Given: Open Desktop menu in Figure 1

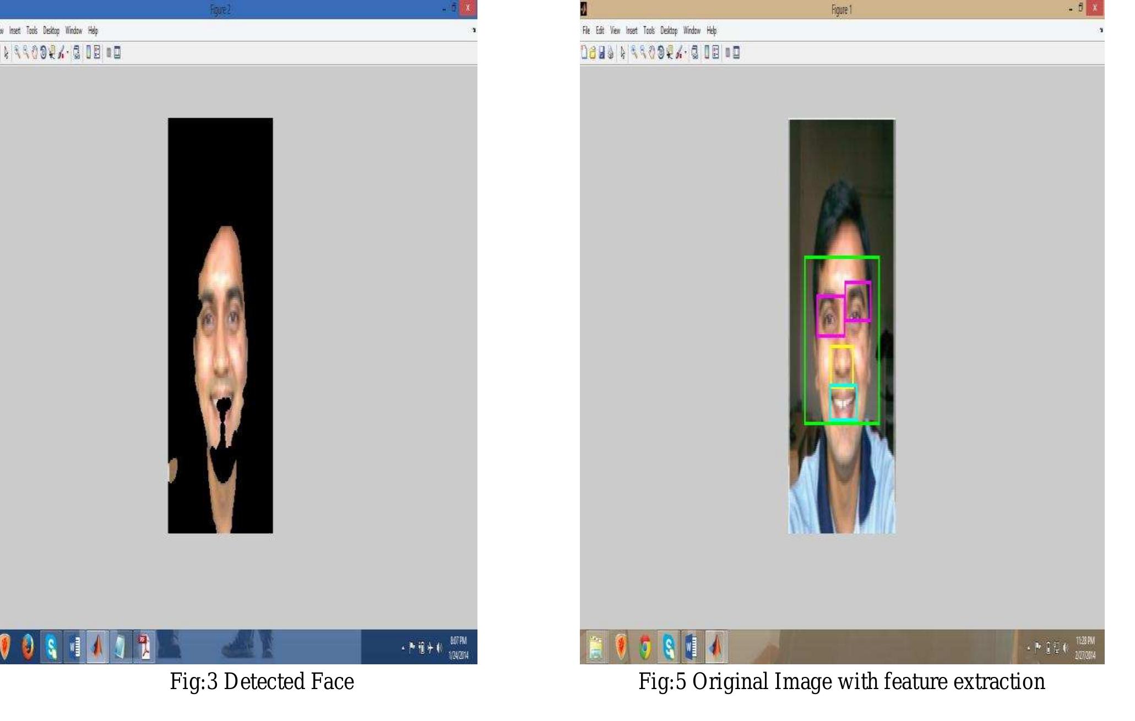Looking at the screenshot, I should coord(669,30).
